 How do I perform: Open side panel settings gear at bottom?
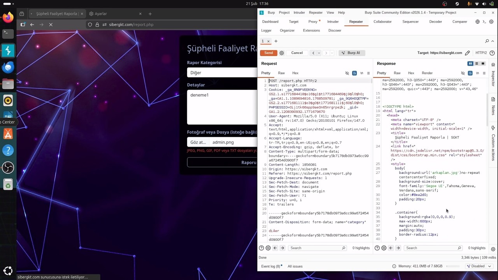click(x=493, y=249)
